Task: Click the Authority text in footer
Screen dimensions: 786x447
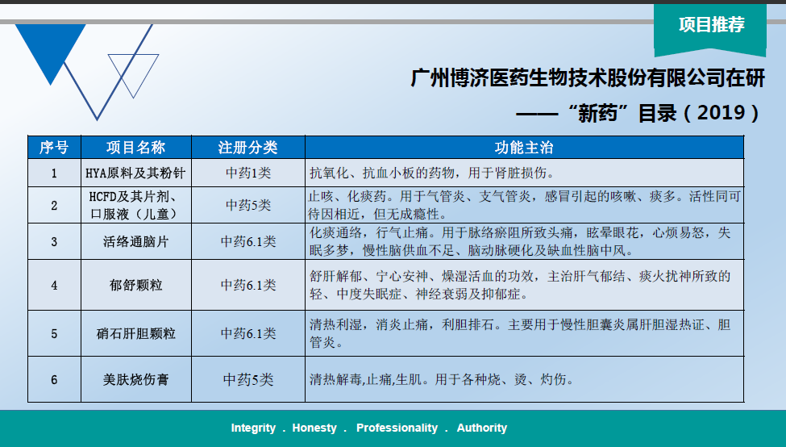Action: (x=481, y=428)
